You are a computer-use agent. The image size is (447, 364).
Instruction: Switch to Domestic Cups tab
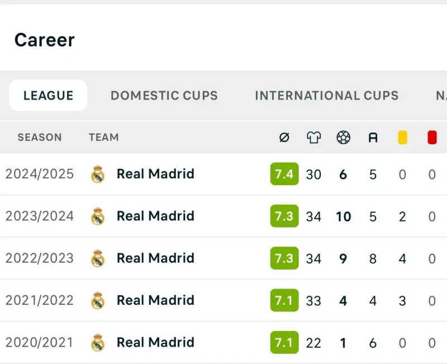pyautogui.click(x=164, y=96)
